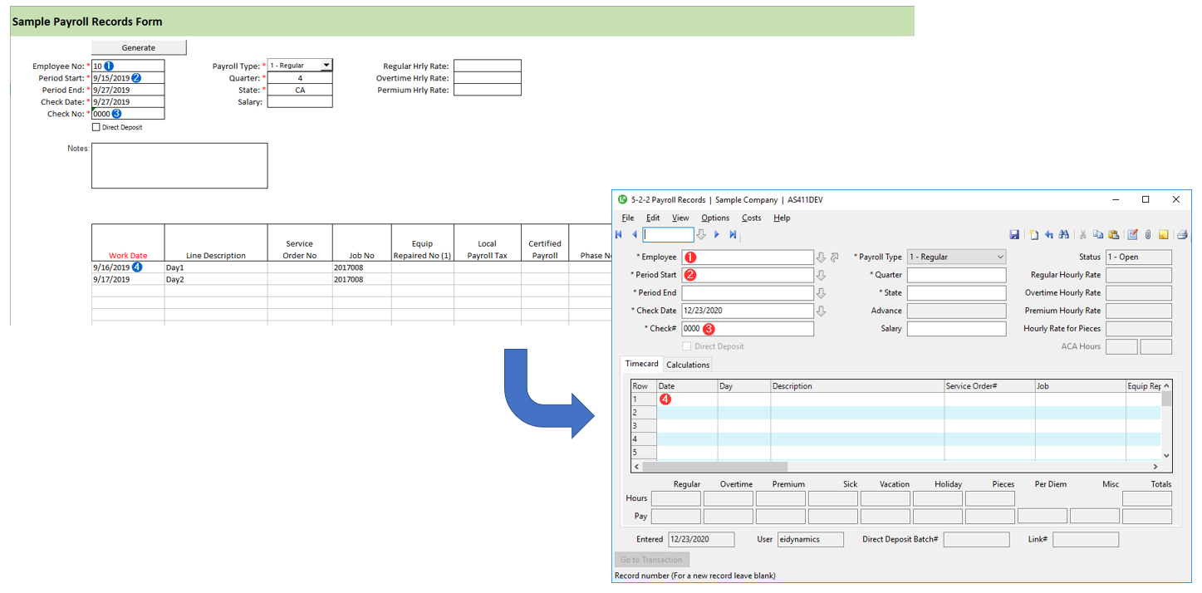Click the Save disk icon in toolbar
Screen dimensions: 1202x593
(1014, 235)
